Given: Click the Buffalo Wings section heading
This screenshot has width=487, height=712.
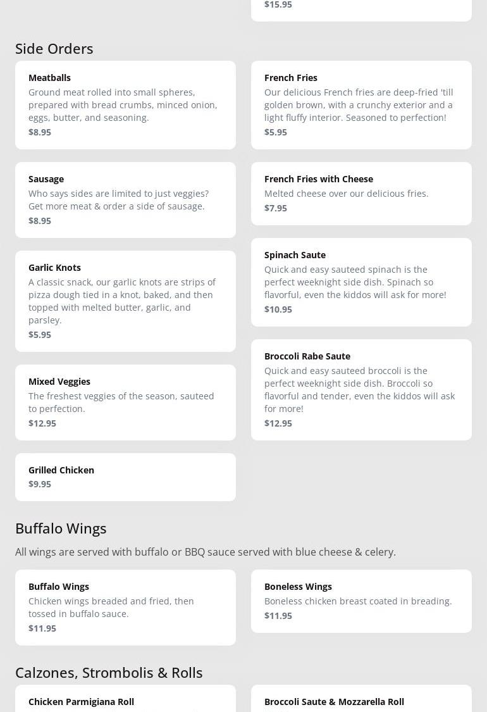Looking at the screenshot, I should 61,528.
